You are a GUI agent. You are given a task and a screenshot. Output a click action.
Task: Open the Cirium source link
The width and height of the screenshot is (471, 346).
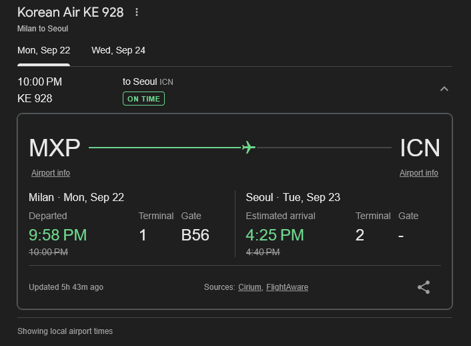coord(250,287)
